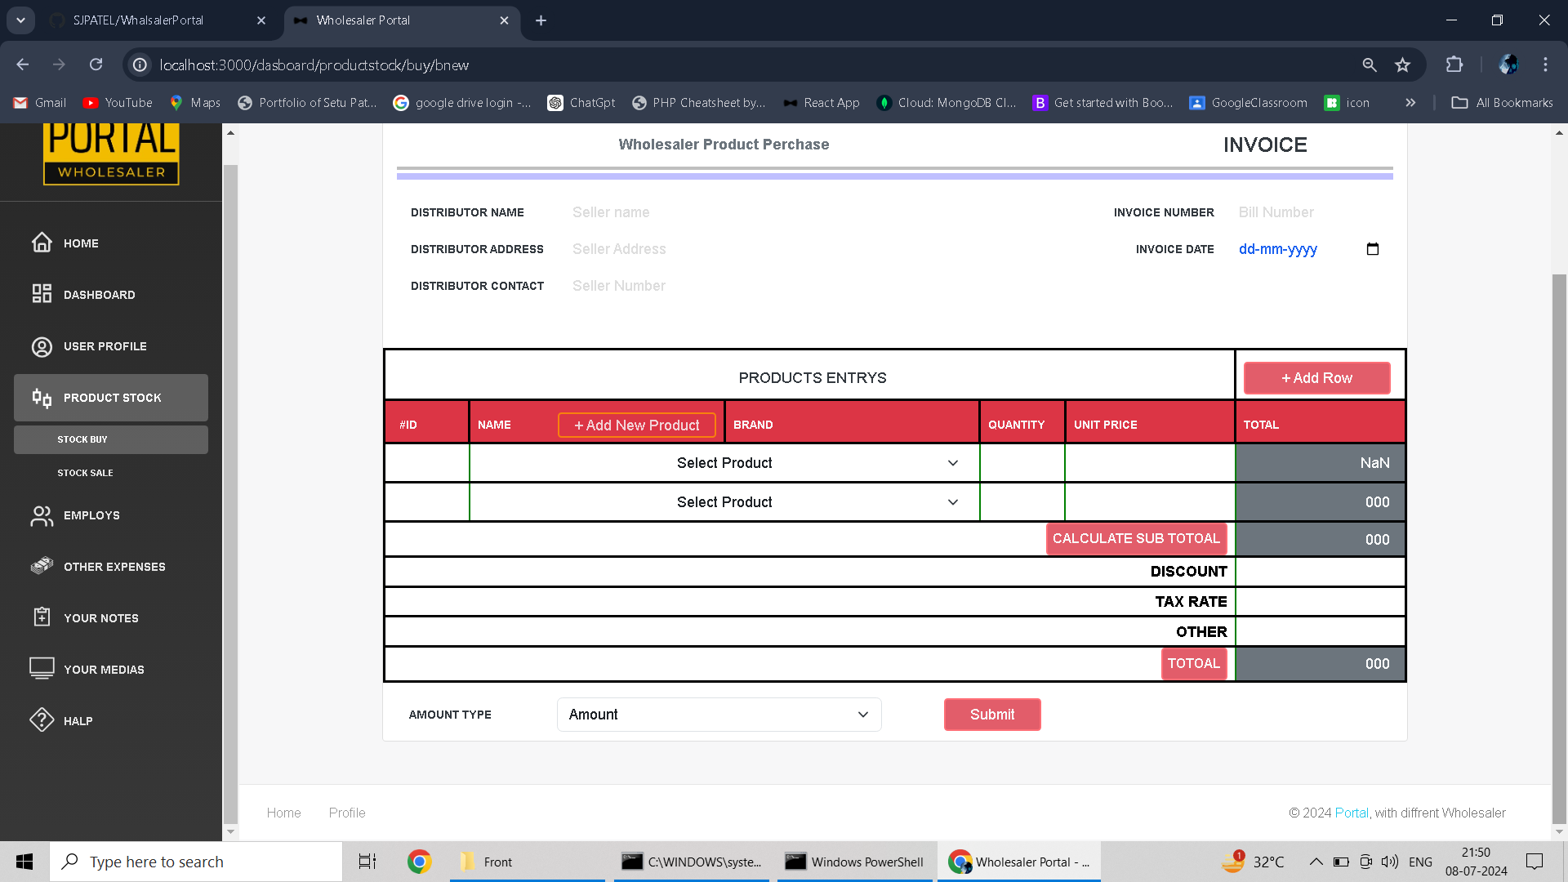Viewport: 1568px width, 882px height.
Task: Expand first row Select Product dropdown
Action: coord(724,463)
